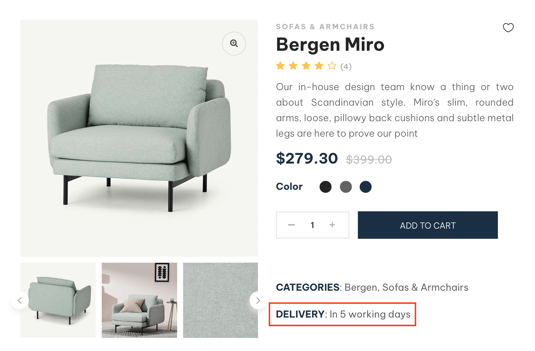Open Sofas & Armchairs category link at bottom
The image size is (535, 351).
[x=425, y=287]
